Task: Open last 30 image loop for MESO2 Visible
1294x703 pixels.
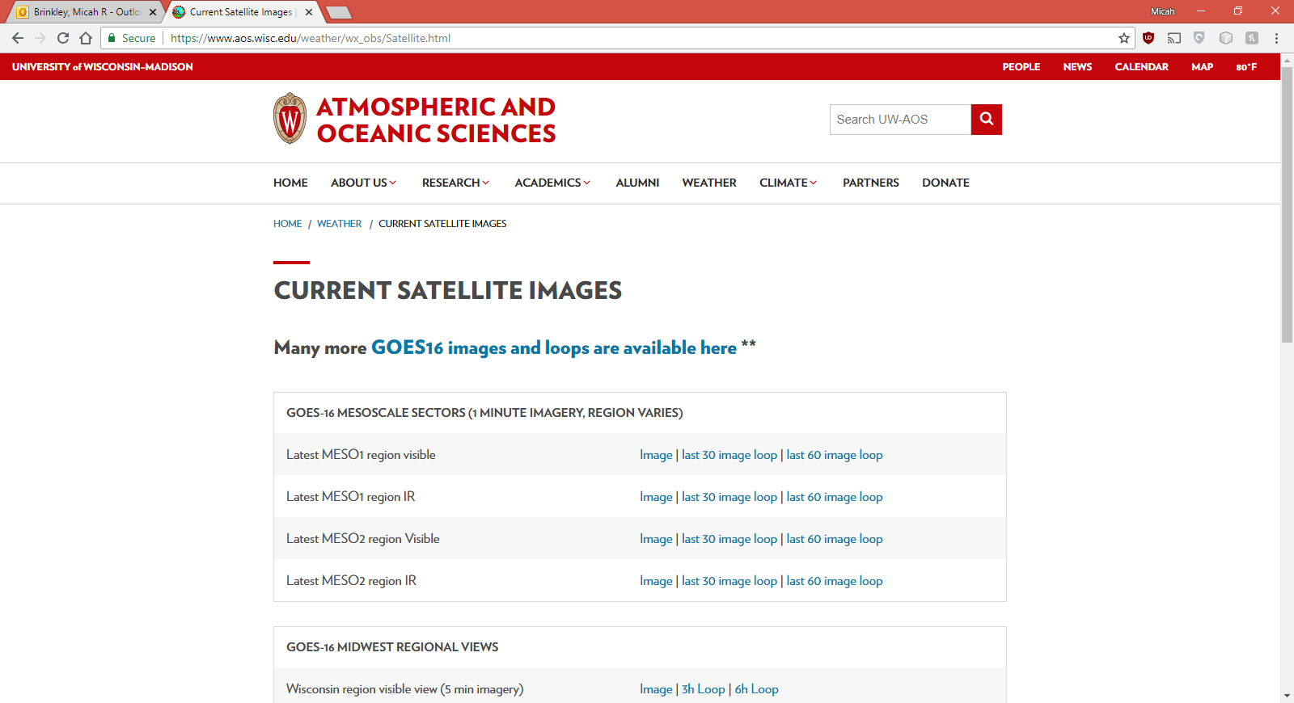Action: [x=729, y=539]
